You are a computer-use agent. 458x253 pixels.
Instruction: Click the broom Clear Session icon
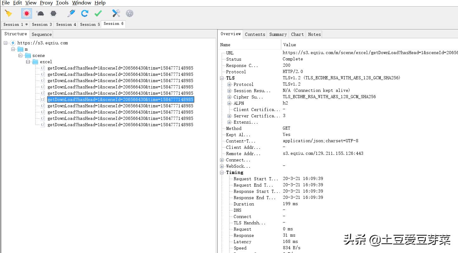pos(8,13)
